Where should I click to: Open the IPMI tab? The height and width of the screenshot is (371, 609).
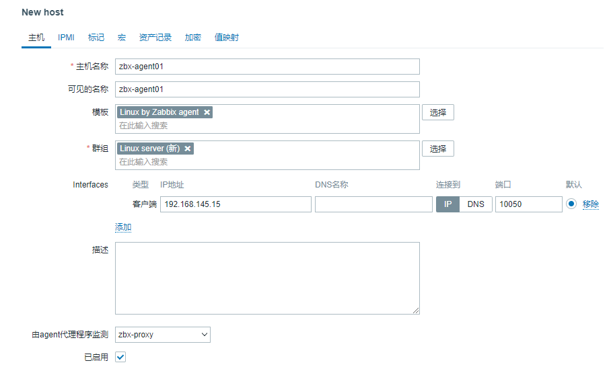coord(66,38)
